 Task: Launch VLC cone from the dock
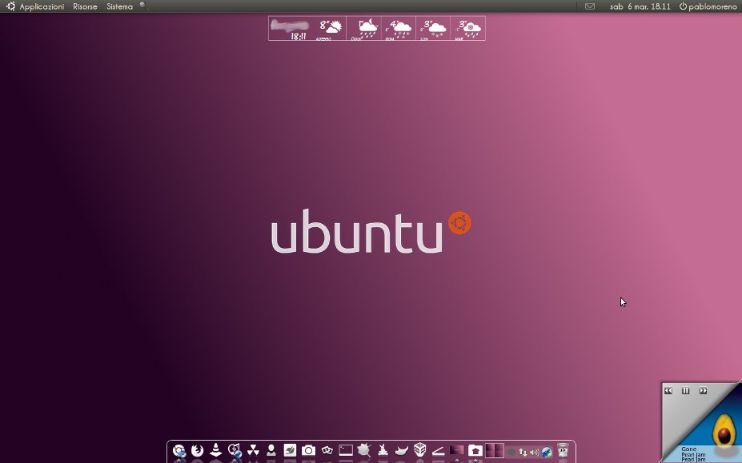coord(216,450)
